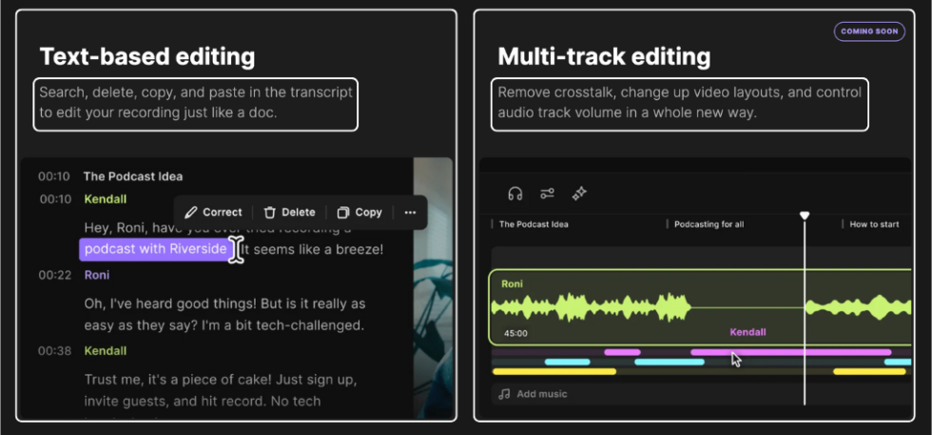Image resolution: width=932 pixels, height=435 pixels.
Task: Click the video preview thumbnail beside transcript
Action: click(x=433, y=286)
